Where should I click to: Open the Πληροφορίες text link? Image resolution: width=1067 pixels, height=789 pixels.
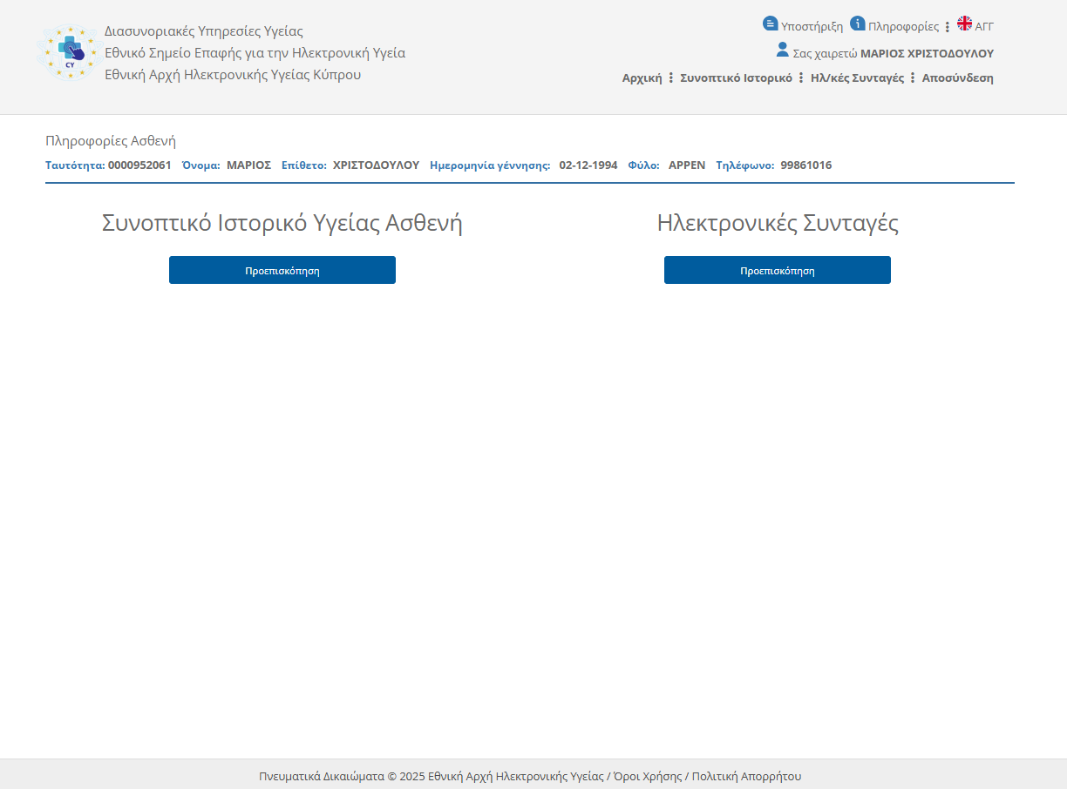pyautogui.click(x=903, y=27)
